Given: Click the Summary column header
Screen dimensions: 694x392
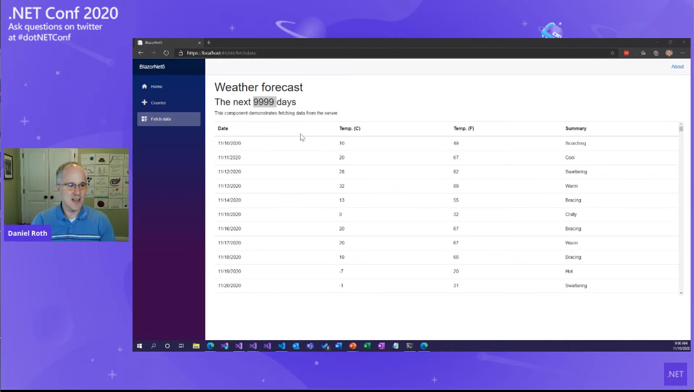Looking at the screenshot, I should pos(576,128).
